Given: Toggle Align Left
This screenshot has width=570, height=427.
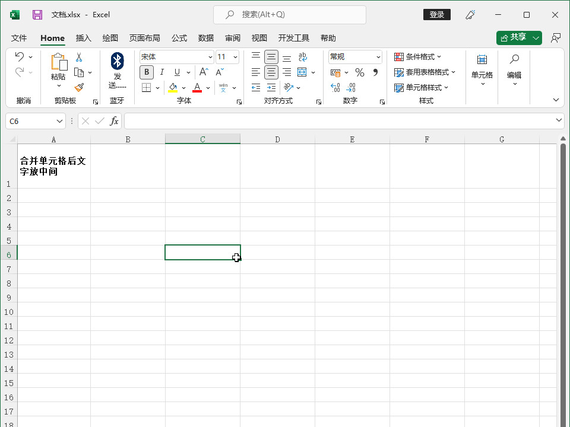Looking at the screenshot, I should coord(256,72).
